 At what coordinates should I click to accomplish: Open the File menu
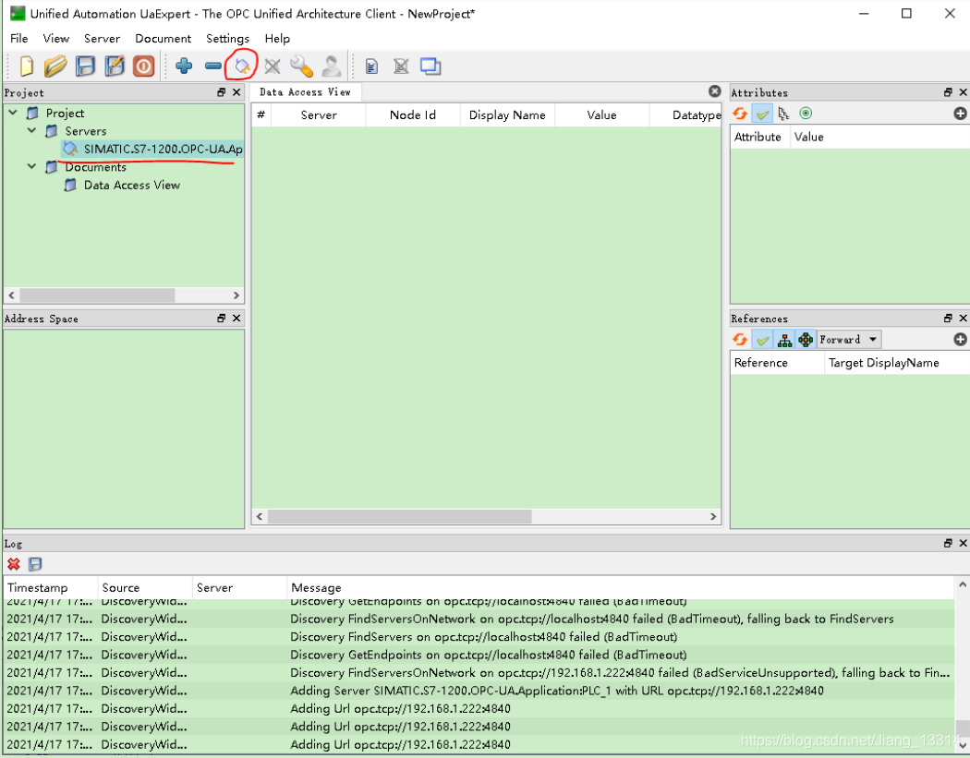pyautogui.click(x=19, y=39)
